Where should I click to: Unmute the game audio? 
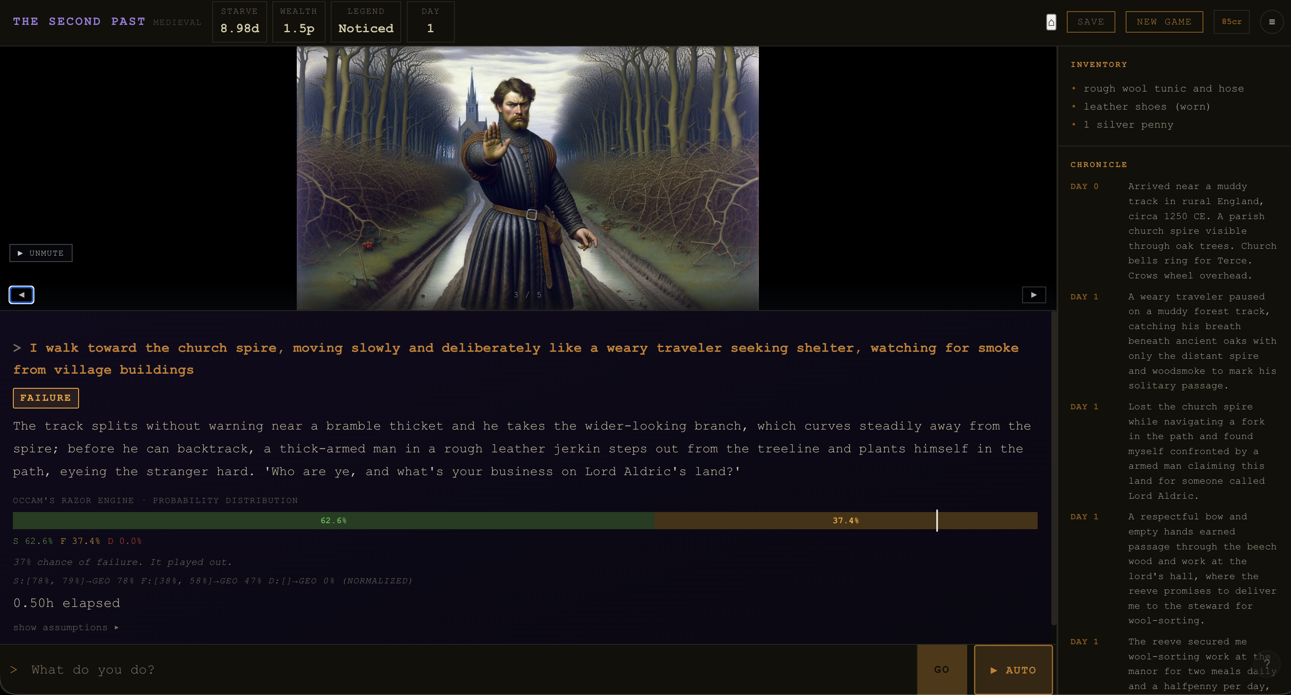pyautogui.click(x=41, y=253)
